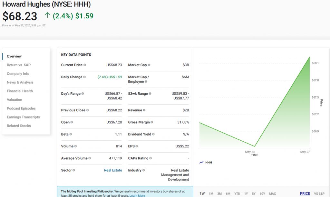Click the info icon beside Day's Range
The width and height of the screenshot is (330, 197).
83,94
